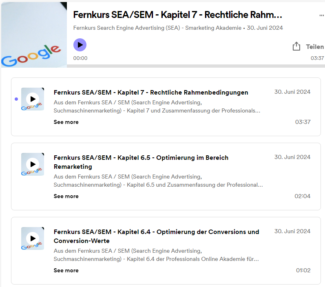Click the header episode title Fernkurs SEA/SEM

177,15
